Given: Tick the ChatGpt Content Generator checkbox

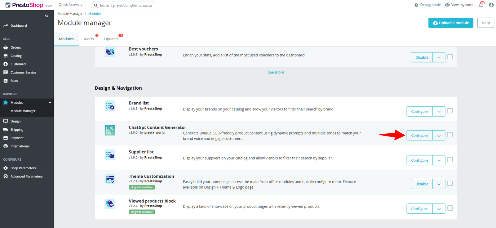Looking at the screenshot, I should [x=450, y=135].
